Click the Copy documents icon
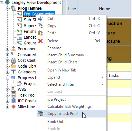The image size is (132, 131). pos(41,26)
